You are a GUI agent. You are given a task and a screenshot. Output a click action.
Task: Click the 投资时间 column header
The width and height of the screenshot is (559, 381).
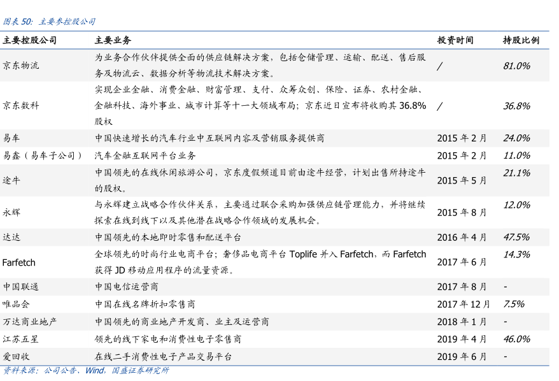(x=455, y=40)
